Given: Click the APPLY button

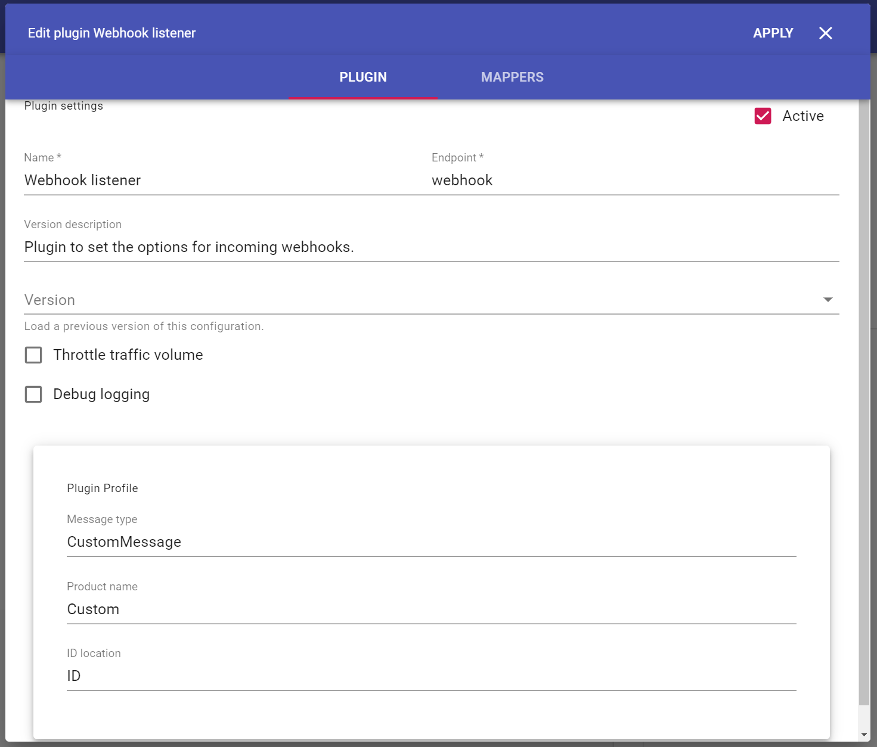Looking at the screenshot, I should 773,33.
